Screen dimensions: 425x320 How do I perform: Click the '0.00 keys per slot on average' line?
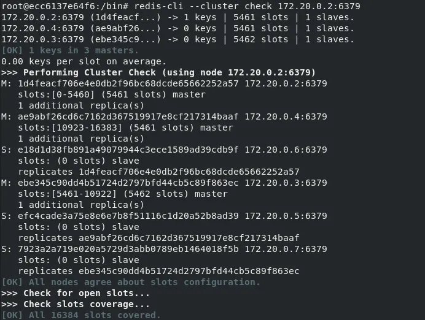84,61
